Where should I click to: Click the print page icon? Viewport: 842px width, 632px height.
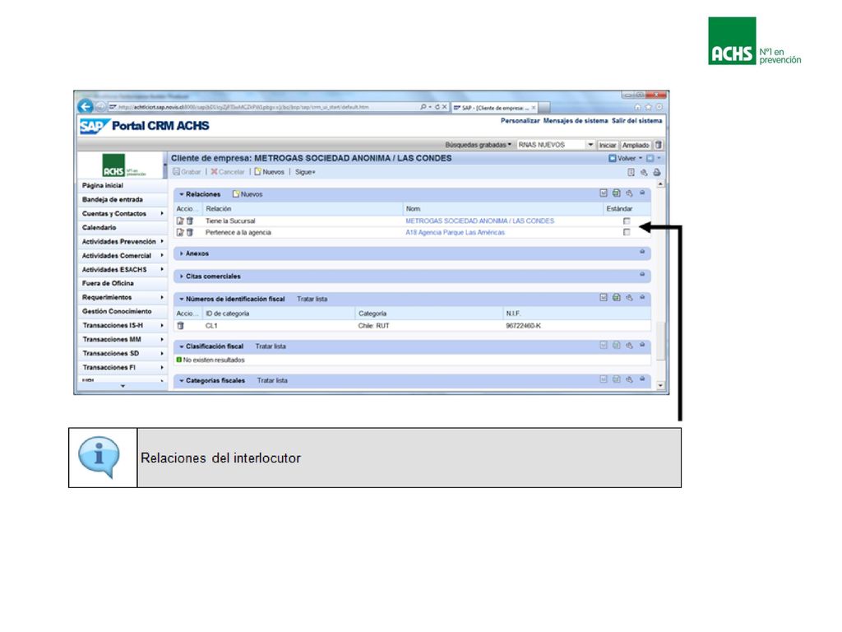pos(657,173)
